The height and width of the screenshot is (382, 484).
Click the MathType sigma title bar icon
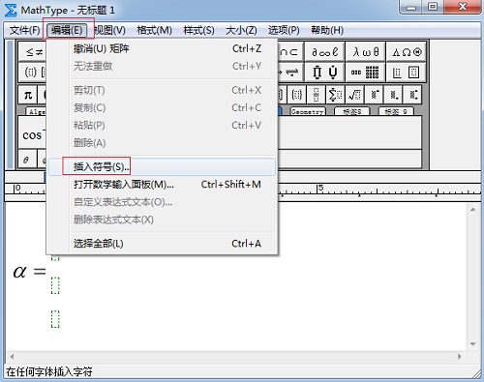click(11, 11)
